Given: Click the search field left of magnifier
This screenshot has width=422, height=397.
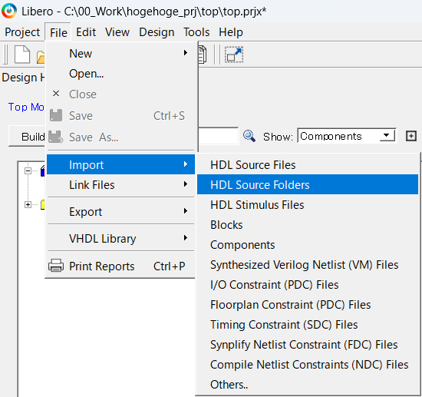Looking at the screenshot, I should click(218, 136).
